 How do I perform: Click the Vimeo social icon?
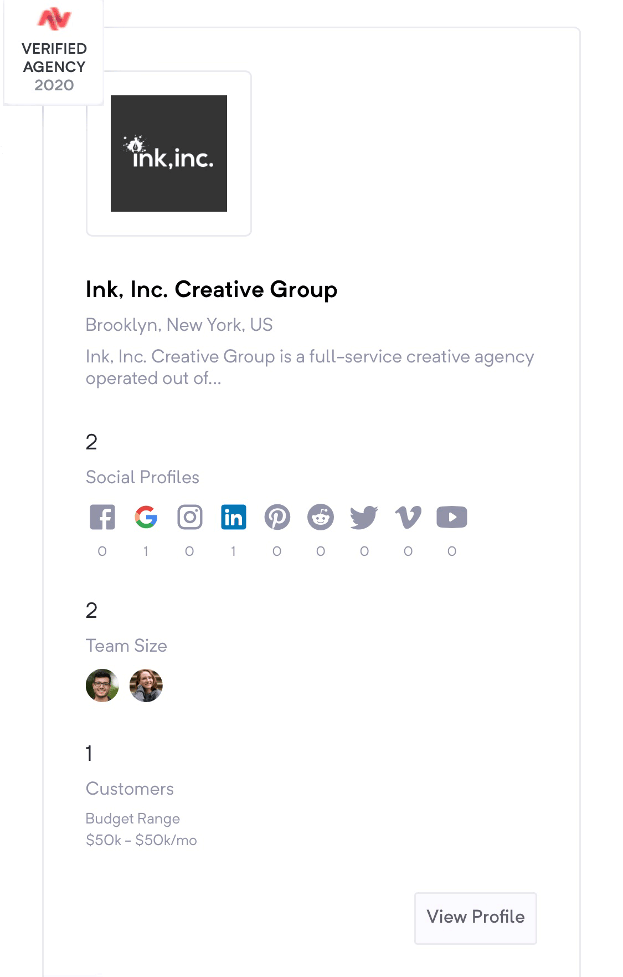[x=408, y=518]
